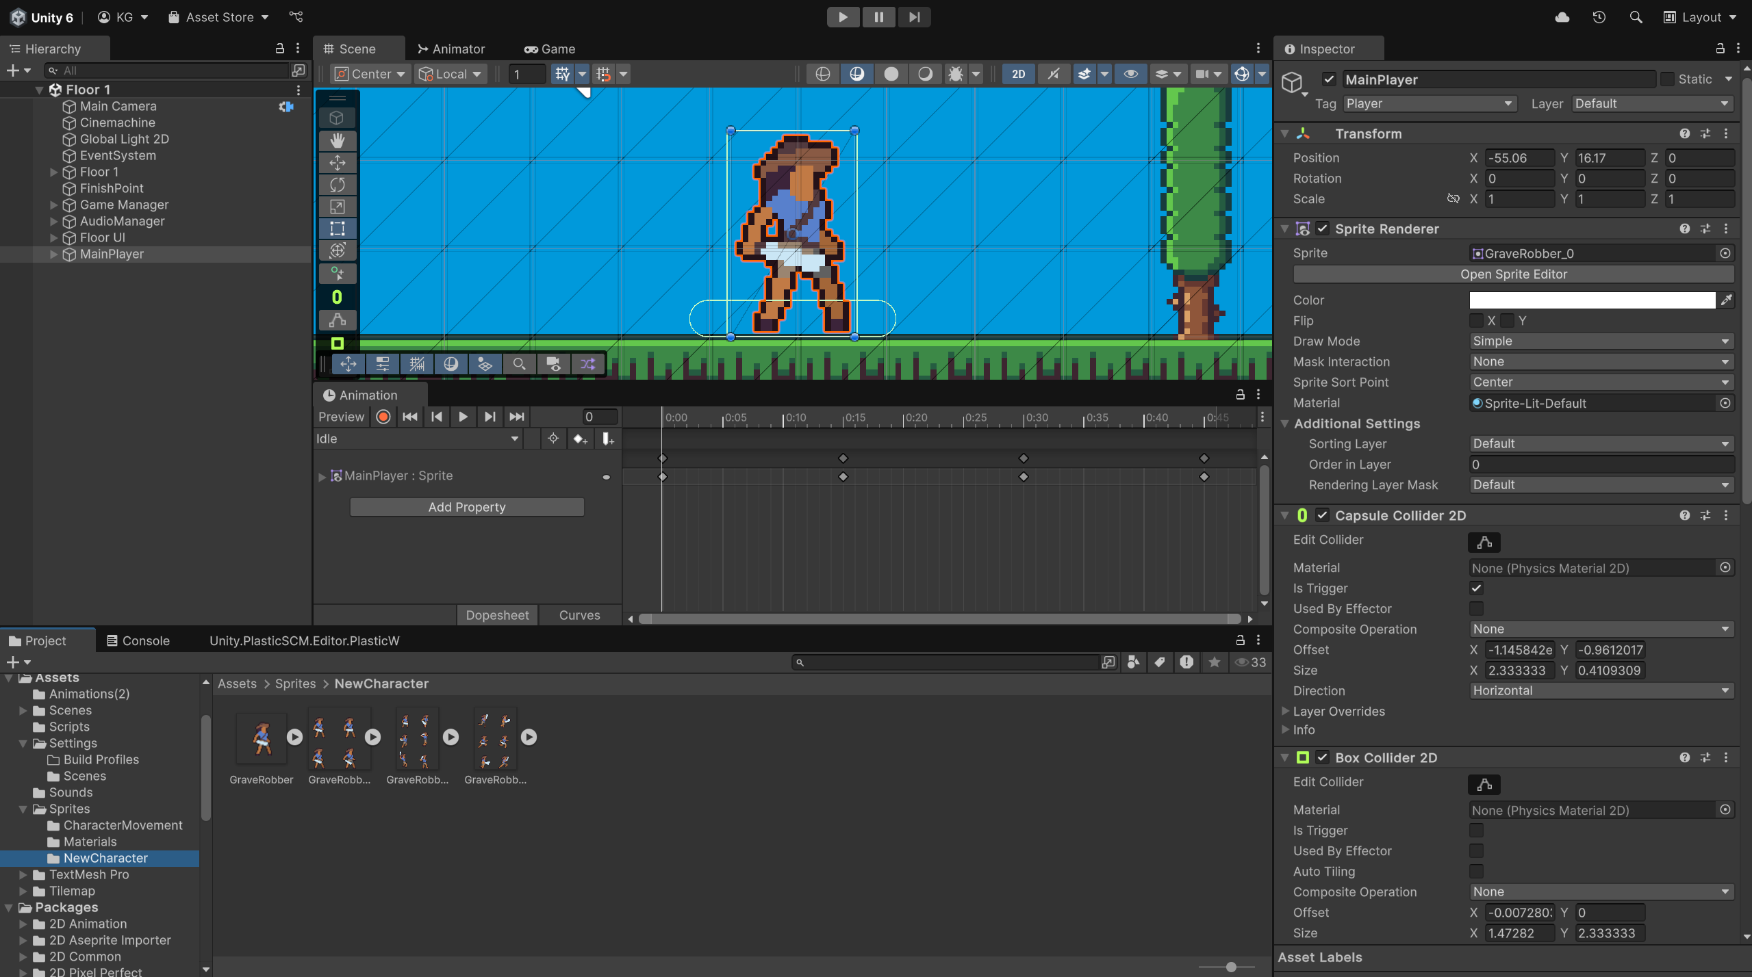
Task: Expand the MainPlayer item in Hierarchy
Action: (x=53, y=255)
